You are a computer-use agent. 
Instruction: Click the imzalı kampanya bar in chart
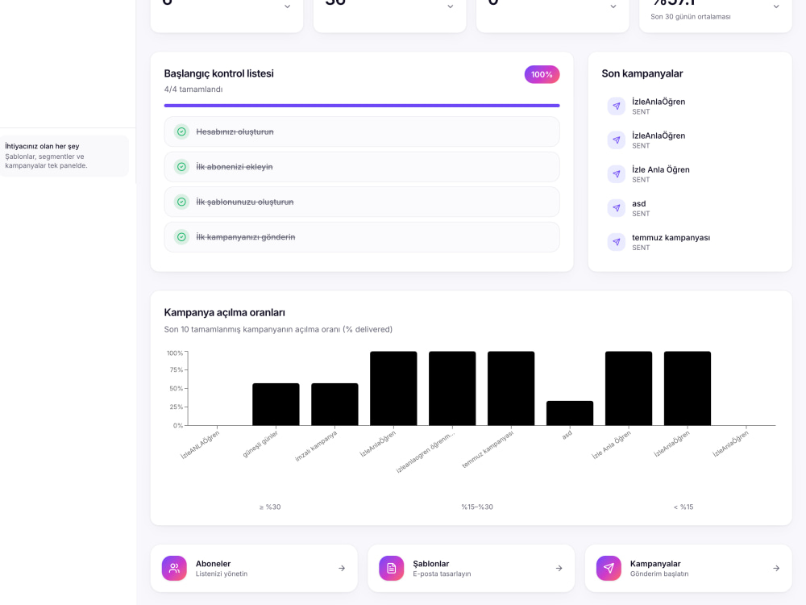pyautogui.click(x=334, y=404)
